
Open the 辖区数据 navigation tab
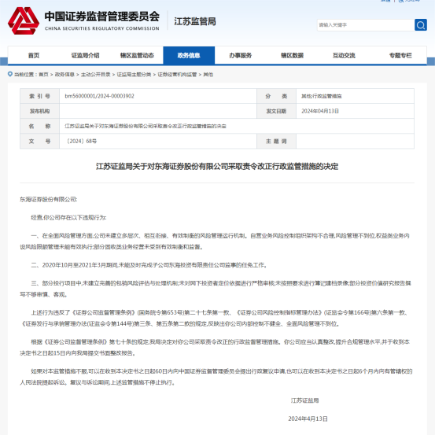292,56
